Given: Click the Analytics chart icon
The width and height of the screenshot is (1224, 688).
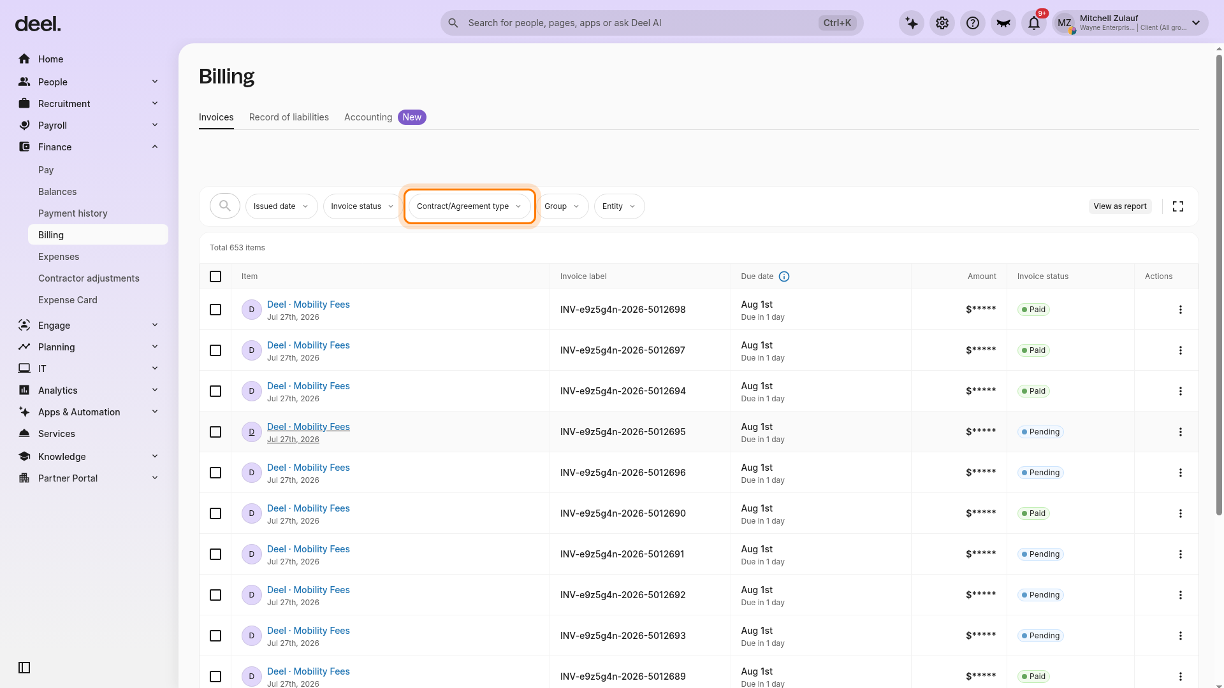Looking at the screenshot, I should [x=24, y=391].
